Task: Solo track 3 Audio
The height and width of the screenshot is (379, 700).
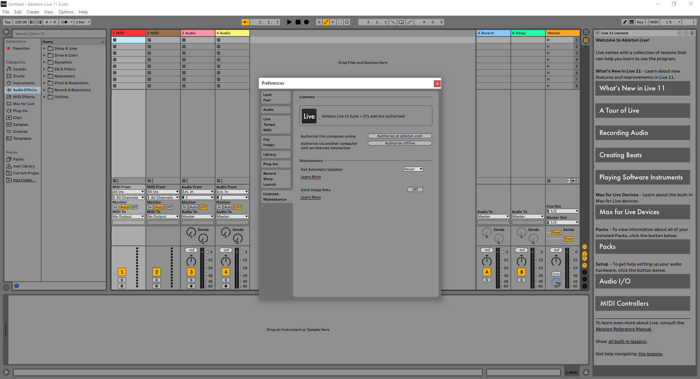Action: click(191, 280)
